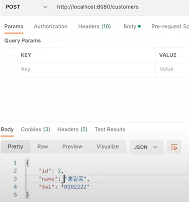Toggle word wrap icon in response
Image resolution: width=189 pixels, height=202 pixels.
174,147
